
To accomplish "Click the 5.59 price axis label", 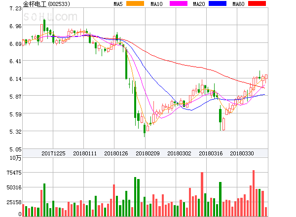I will coord(15,114).
